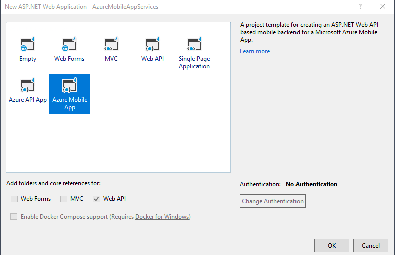Click the 'Authentication:' label
This screenshot has height=255, width=395.
(x=260, y=184)
